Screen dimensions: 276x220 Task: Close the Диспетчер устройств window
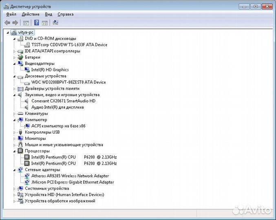(267, 7)
